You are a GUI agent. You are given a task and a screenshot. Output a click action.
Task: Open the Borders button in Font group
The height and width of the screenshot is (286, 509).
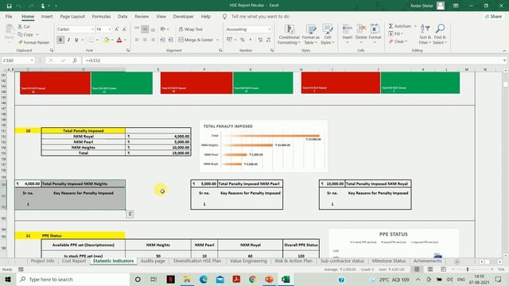pos(91,40)
